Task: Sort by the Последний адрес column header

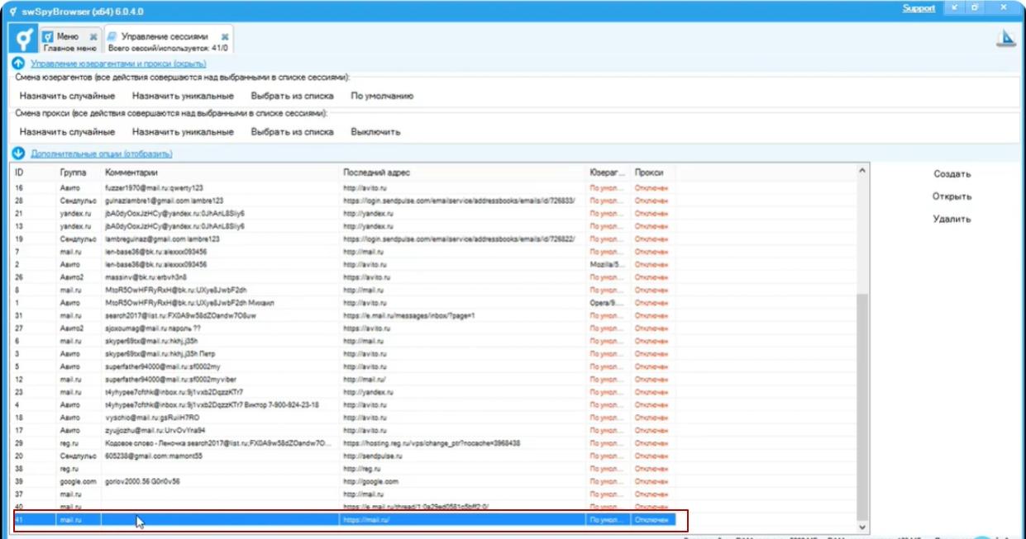Action: 463,172
